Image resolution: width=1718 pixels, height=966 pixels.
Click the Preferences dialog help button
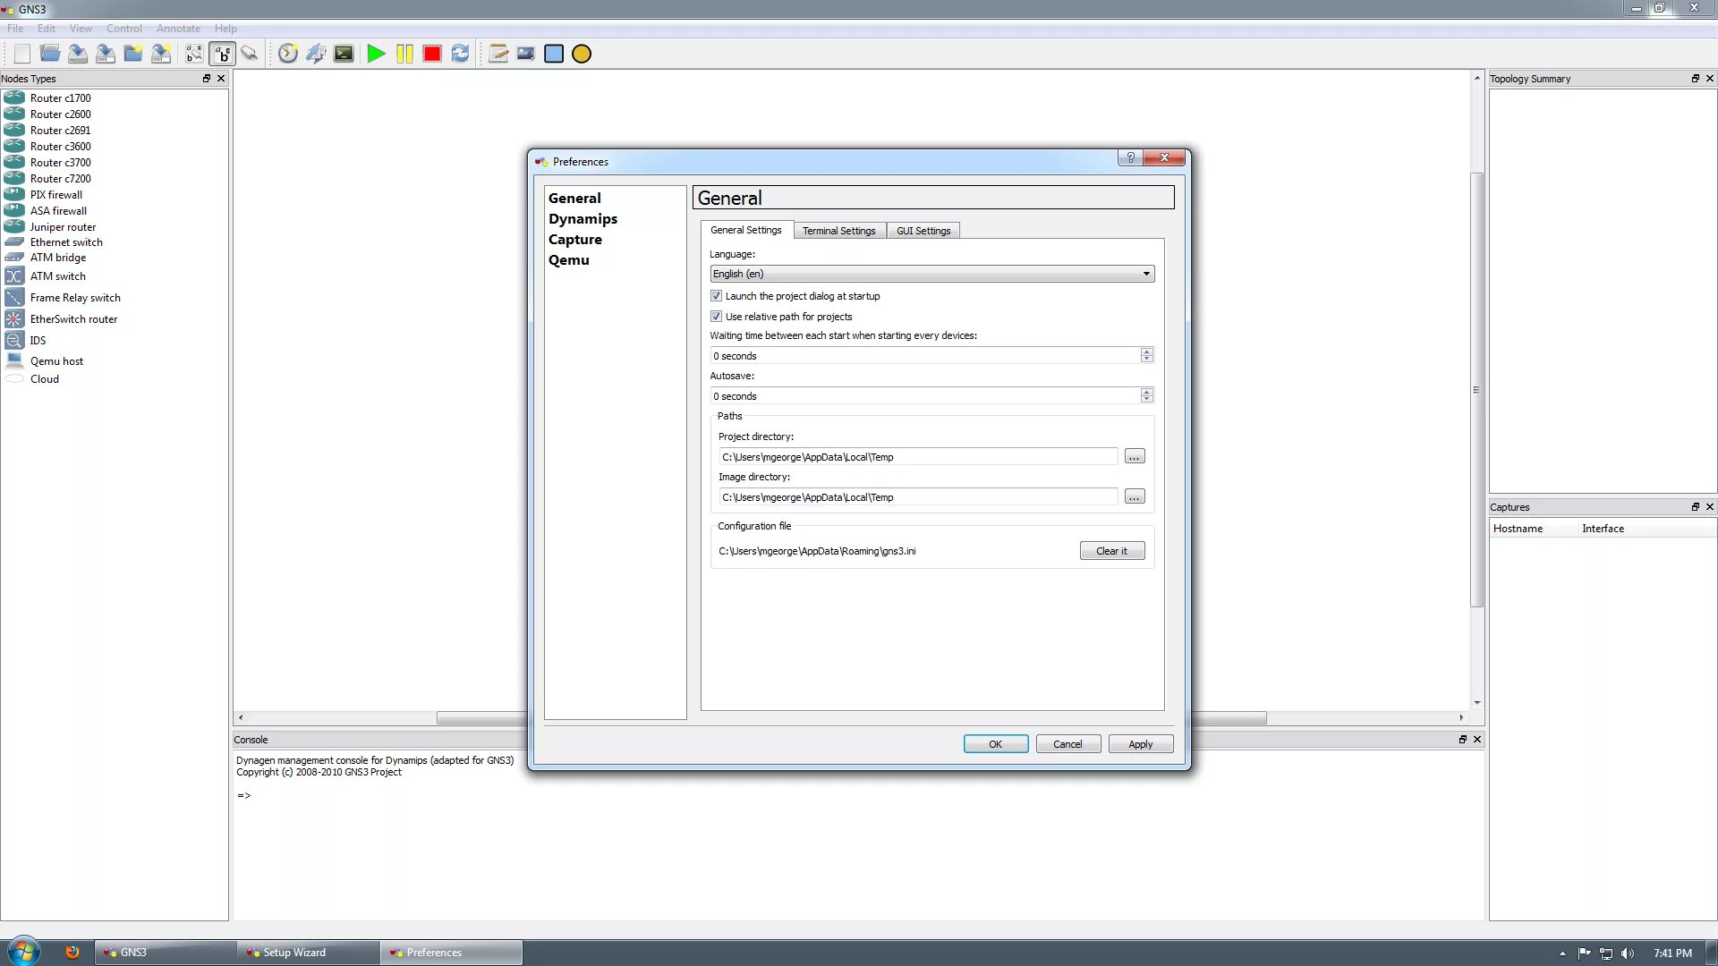[1130, 158]
